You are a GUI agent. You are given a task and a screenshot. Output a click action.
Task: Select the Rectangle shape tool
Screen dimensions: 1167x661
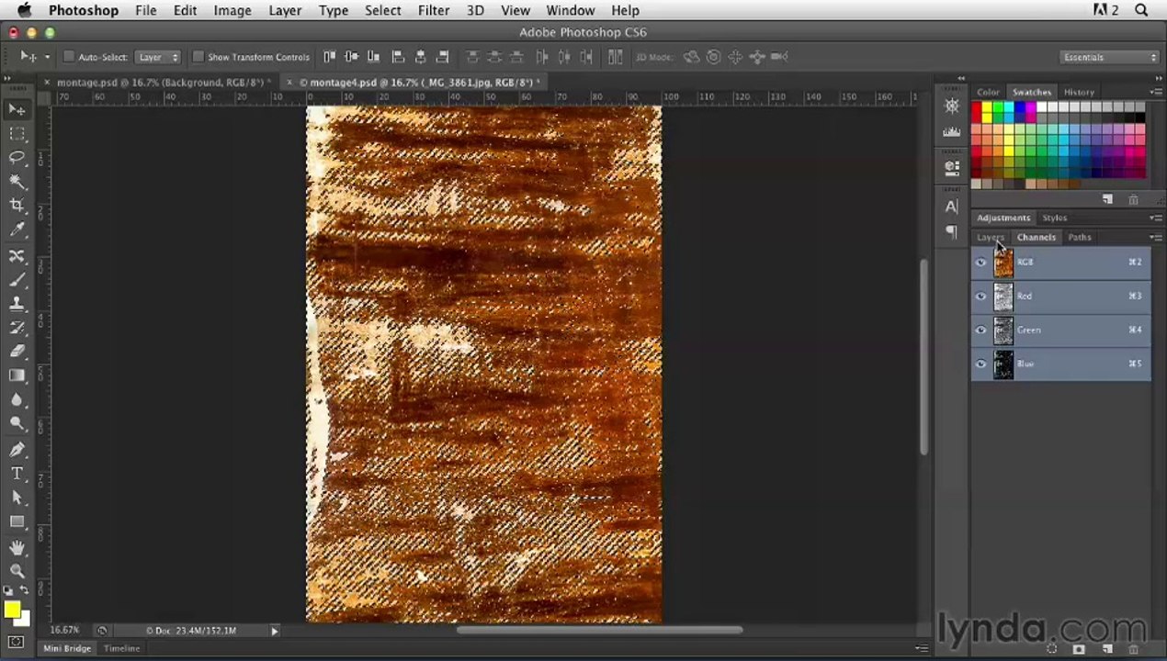pyautogui.click(x=17, y=521)
